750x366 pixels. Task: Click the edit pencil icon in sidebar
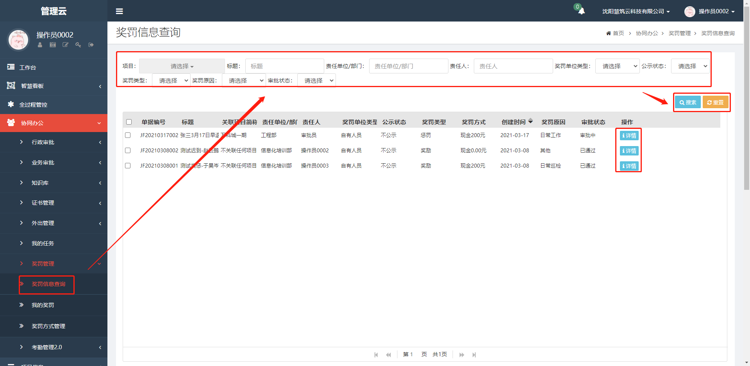(66, 45)
